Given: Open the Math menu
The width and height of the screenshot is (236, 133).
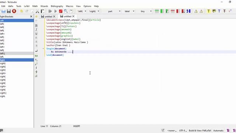Looking at the screenshot, I should point(35,6).
